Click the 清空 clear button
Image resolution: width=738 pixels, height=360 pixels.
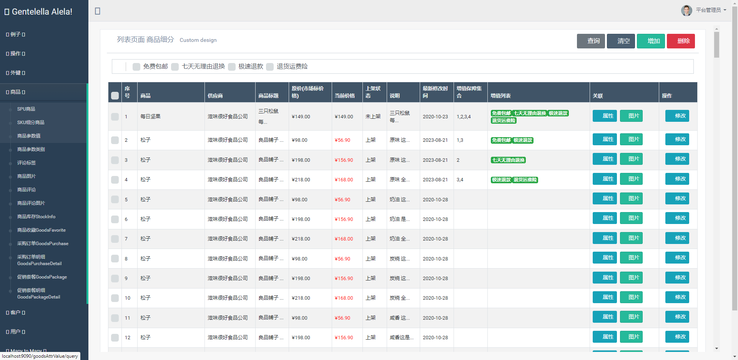click(x=621, y=41)
